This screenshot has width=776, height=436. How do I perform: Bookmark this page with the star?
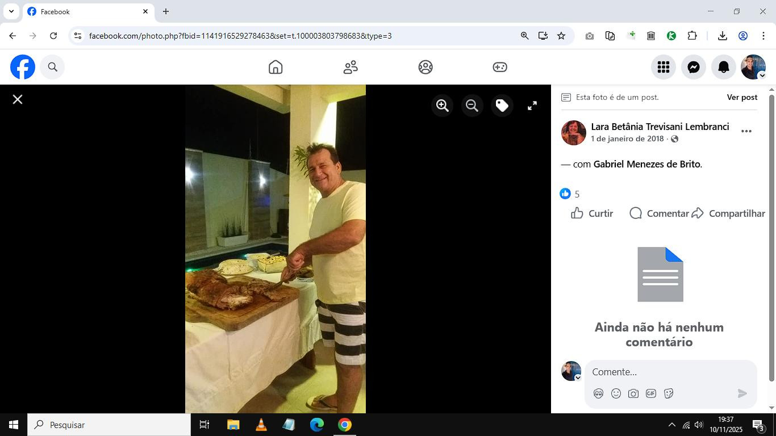tap(561, 36)
